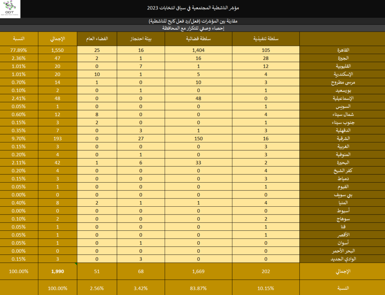385x295 pixels.
Task: Click the النسبة column header at top
Action: click(x=19, y=39)
